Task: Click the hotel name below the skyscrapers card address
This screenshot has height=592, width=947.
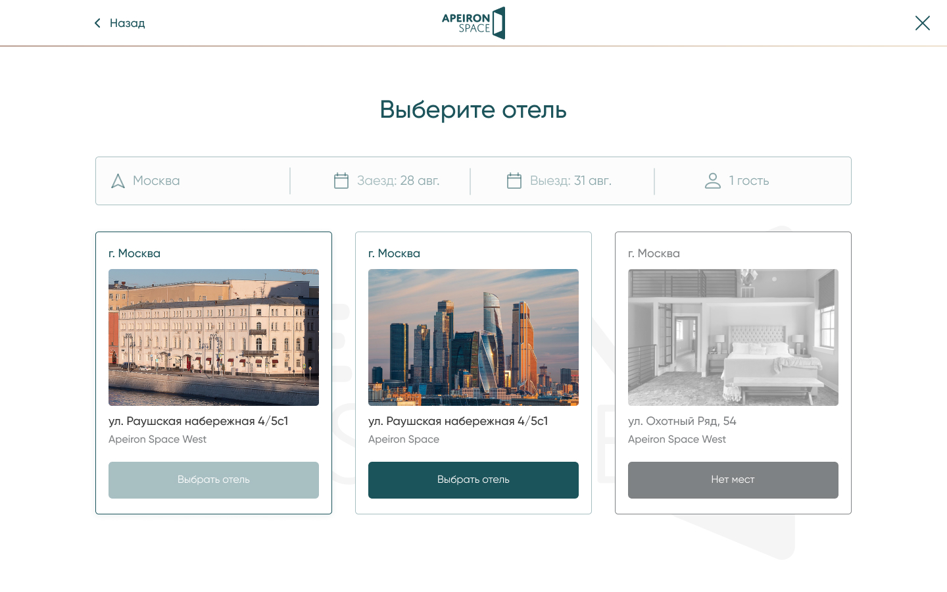Action: pos(404,439)
